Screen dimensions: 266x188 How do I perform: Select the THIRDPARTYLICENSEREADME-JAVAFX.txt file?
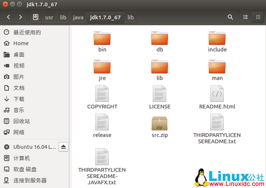coord(102,167)
